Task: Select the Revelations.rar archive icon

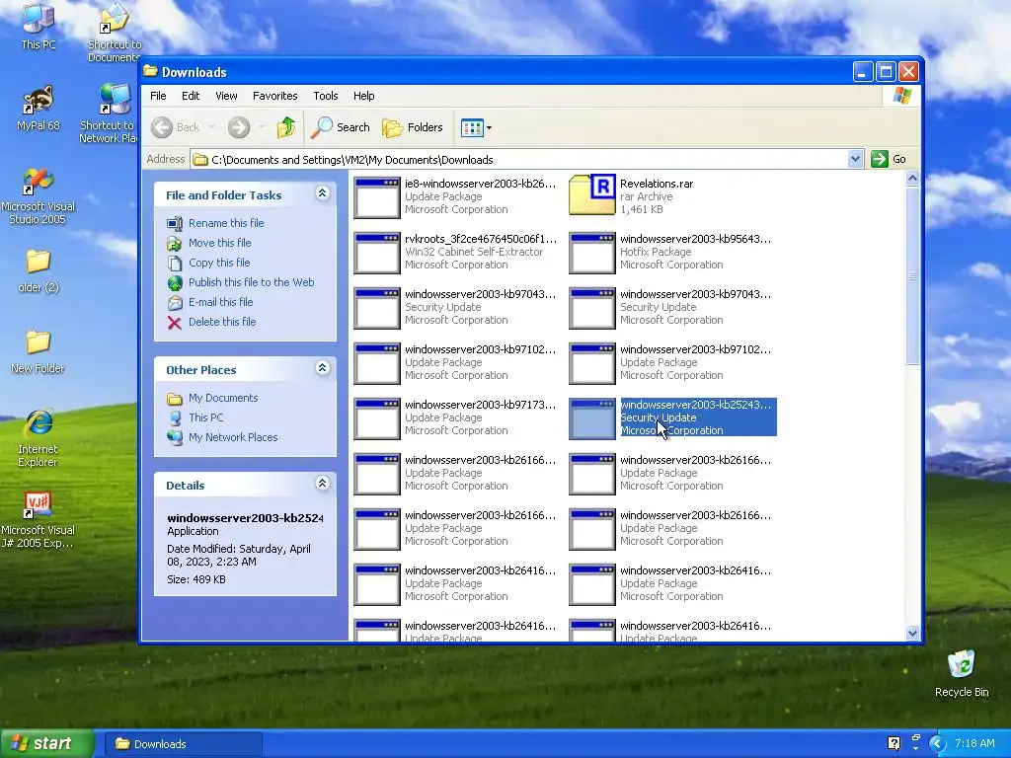Action: pyautogui.click(x=592, y=195)
